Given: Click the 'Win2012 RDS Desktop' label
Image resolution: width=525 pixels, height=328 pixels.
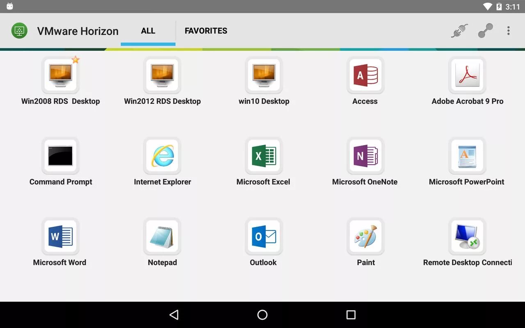Looking at the screenshot, I should (x=162, y=101).
